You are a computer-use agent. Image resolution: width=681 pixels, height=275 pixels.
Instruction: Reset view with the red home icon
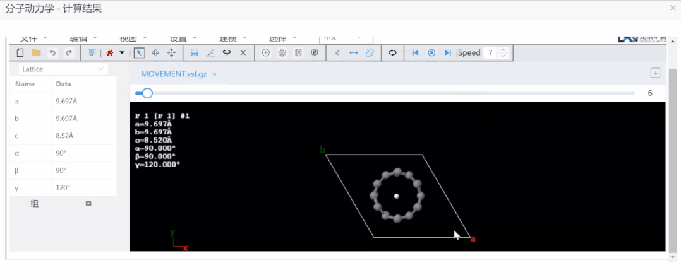(110, 53)
